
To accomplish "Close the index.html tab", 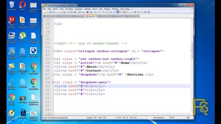I will coord(97,16).
